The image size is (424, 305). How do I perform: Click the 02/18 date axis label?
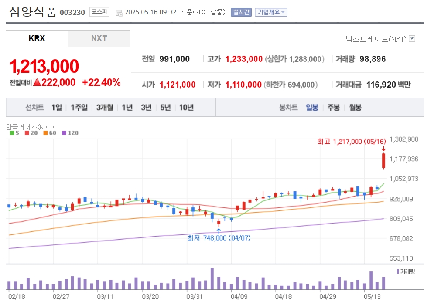[x=17, y=296]
